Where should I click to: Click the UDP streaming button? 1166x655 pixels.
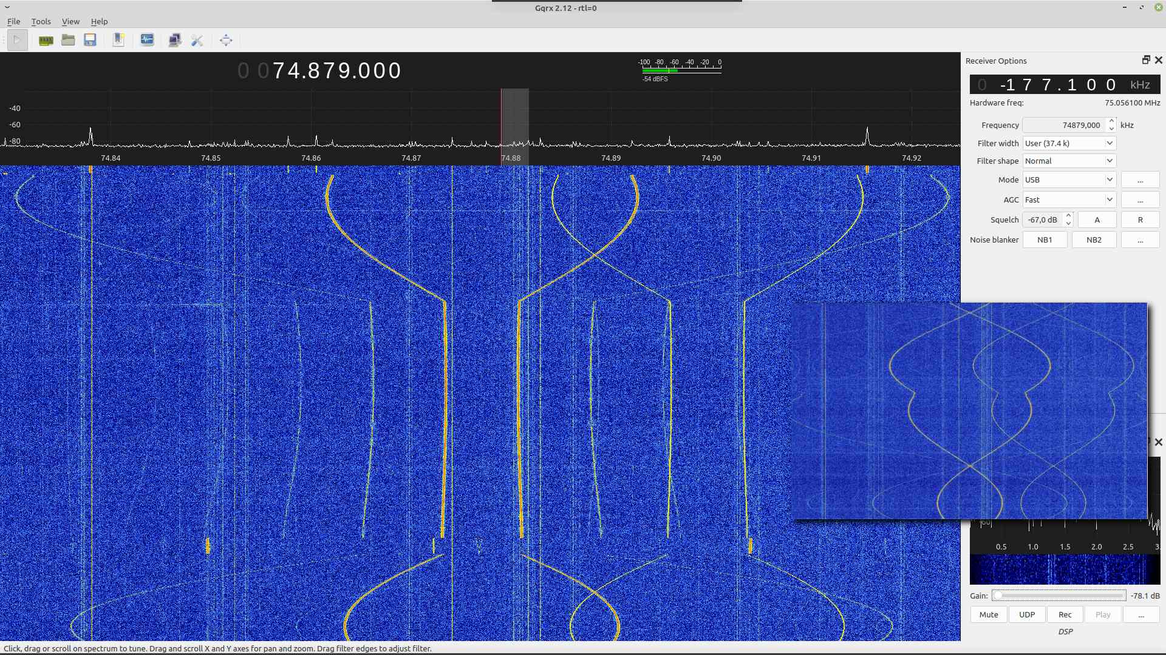tap(1026, 614)
